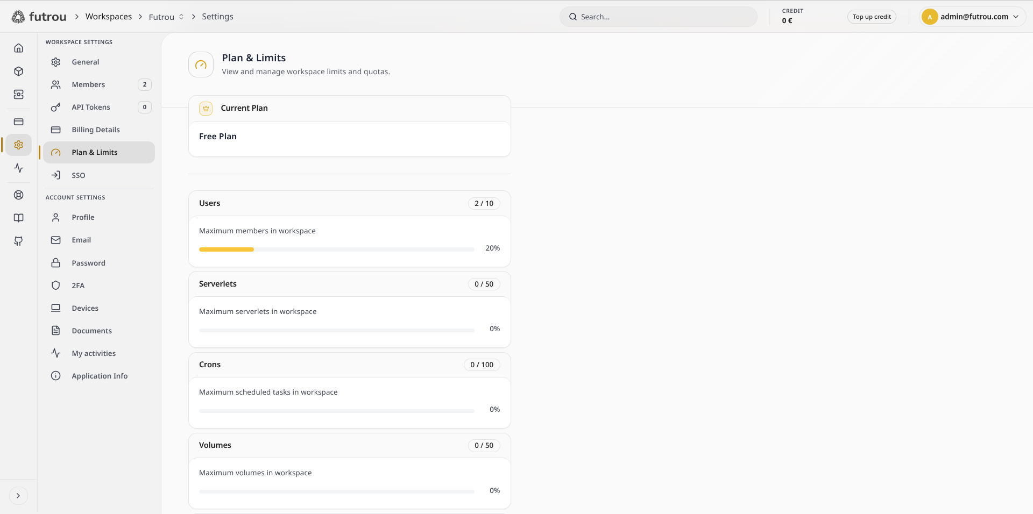This screenshot has height=514, width=1033.
Task: Click the Settings breadcrumb
Action: [x=217, y=17]
